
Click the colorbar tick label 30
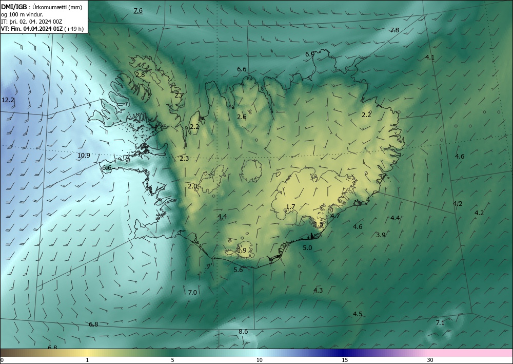pos(430,360)
